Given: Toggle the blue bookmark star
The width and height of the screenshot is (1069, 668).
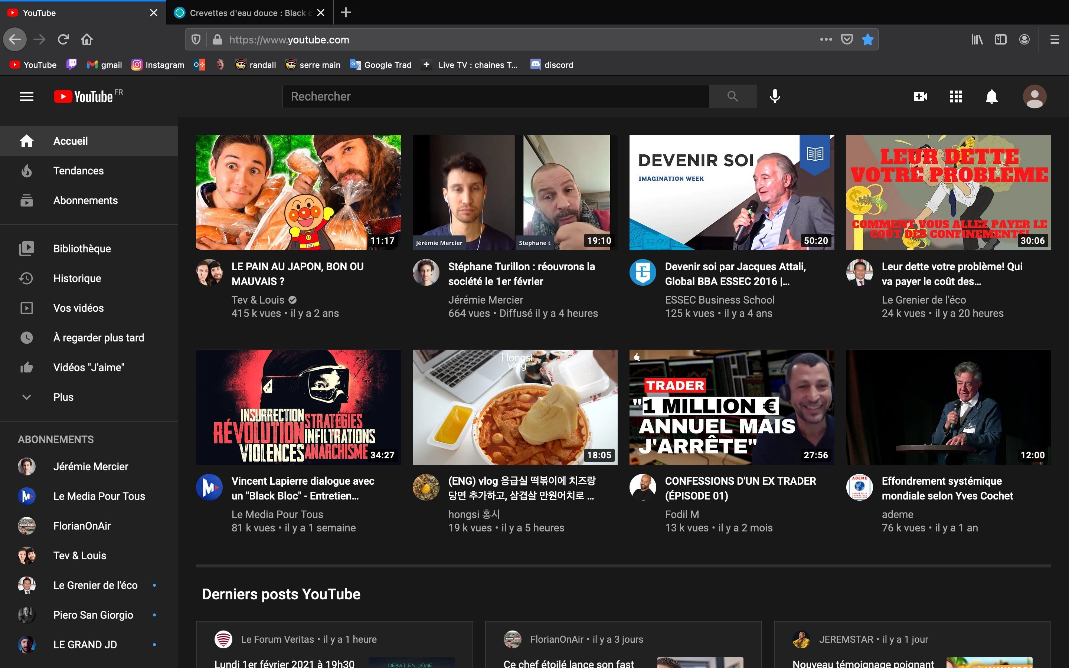Looking at the screenshot, I should coord(867,39).
